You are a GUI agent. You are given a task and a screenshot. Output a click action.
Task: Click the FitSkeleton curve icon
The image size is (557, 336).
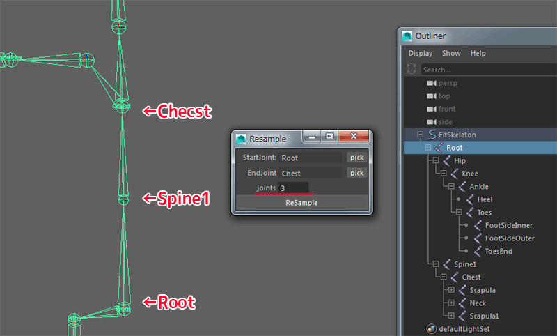432,135
